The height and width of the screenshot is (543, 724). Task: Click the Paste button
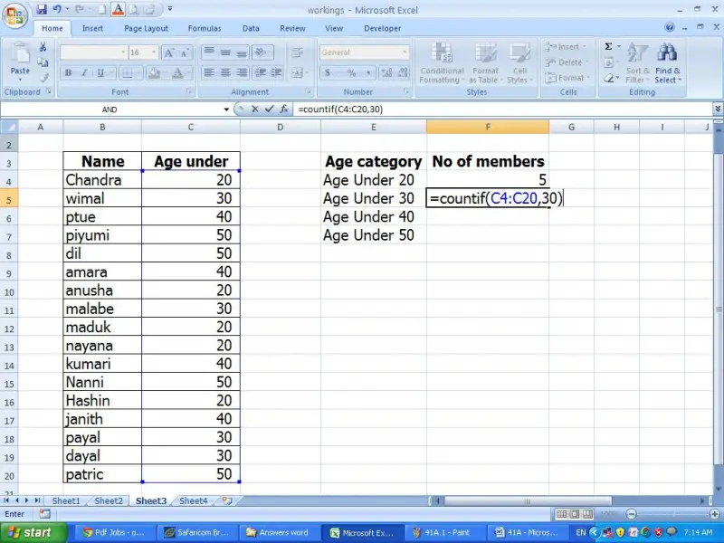click(20, 62)
